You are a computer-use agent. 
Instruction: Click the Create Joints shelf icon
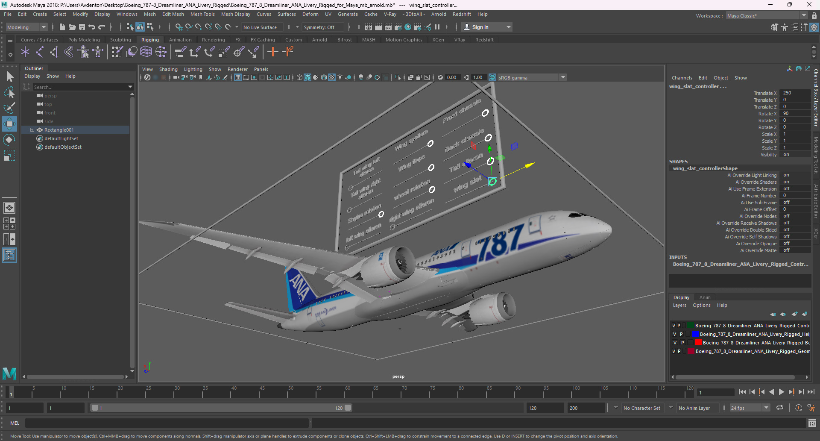point(40,52)
